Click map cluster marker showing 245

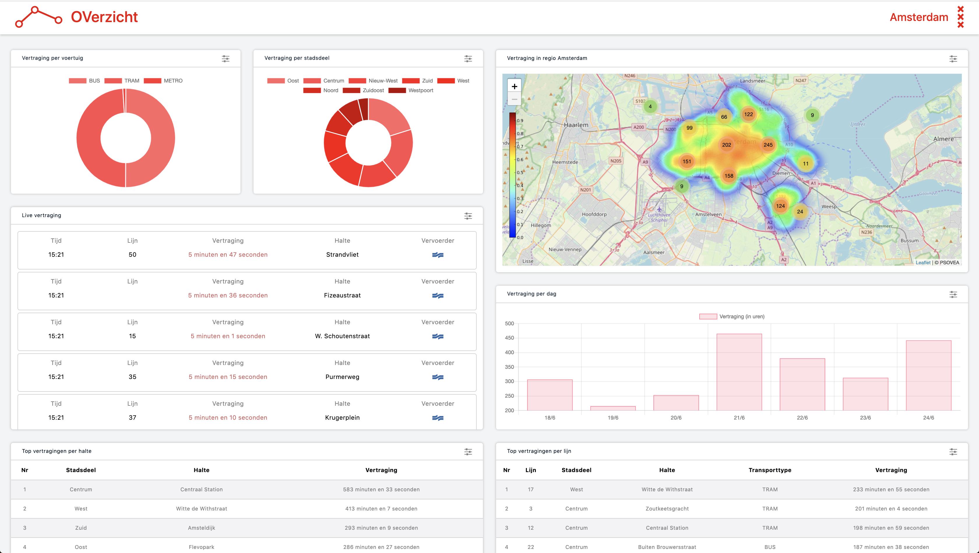[768, 145]
